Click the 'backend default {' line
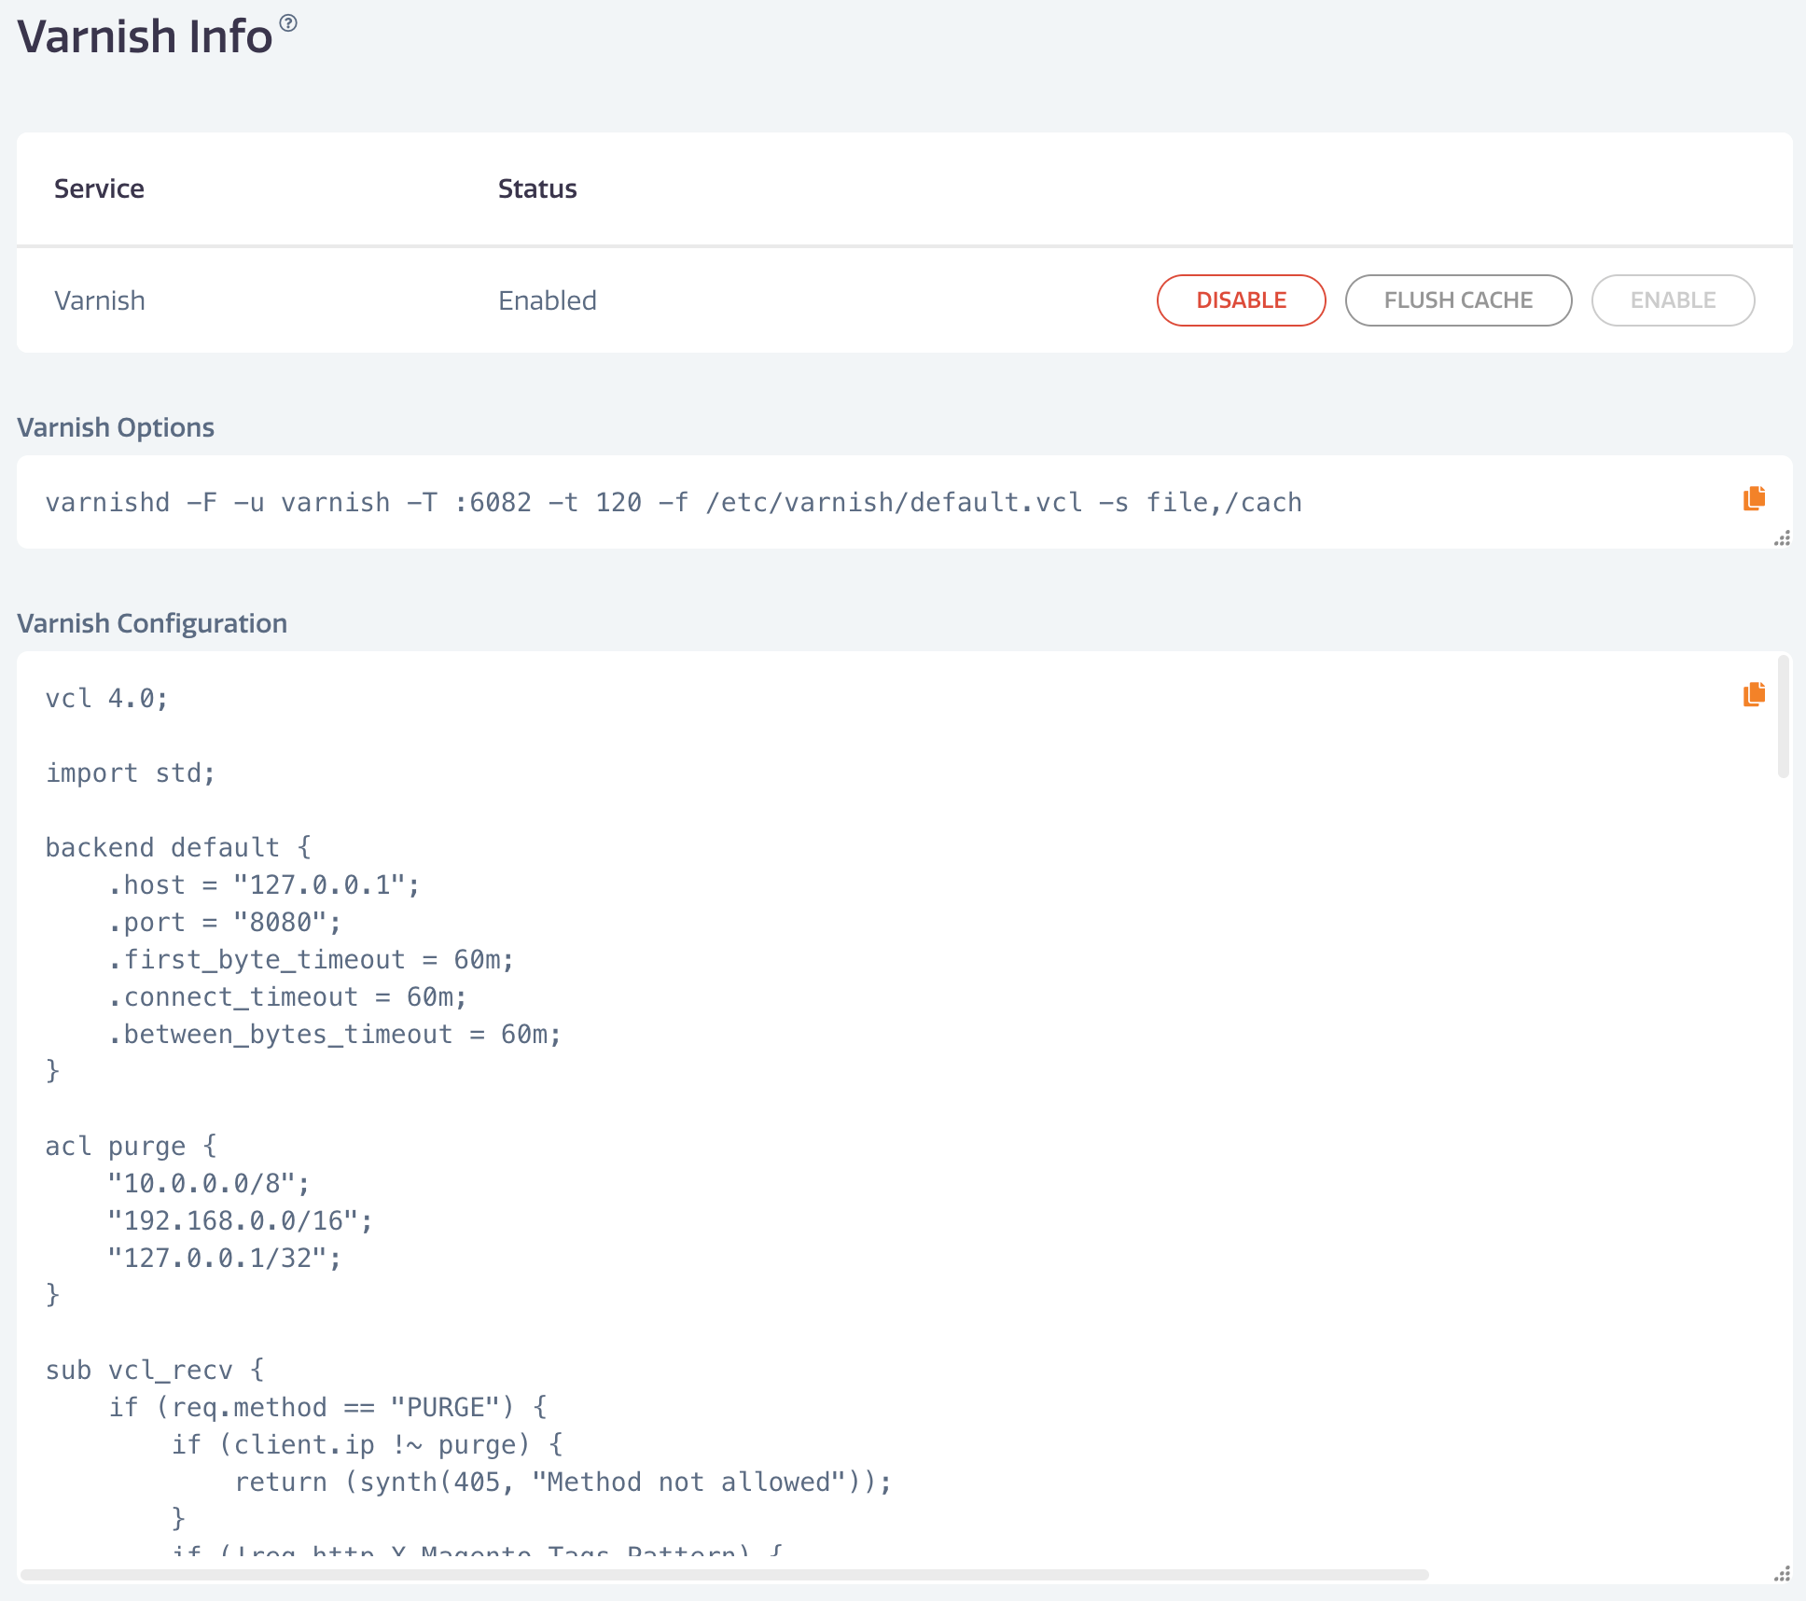This screenshot has height=1601, width=1806. coord(178,848)
